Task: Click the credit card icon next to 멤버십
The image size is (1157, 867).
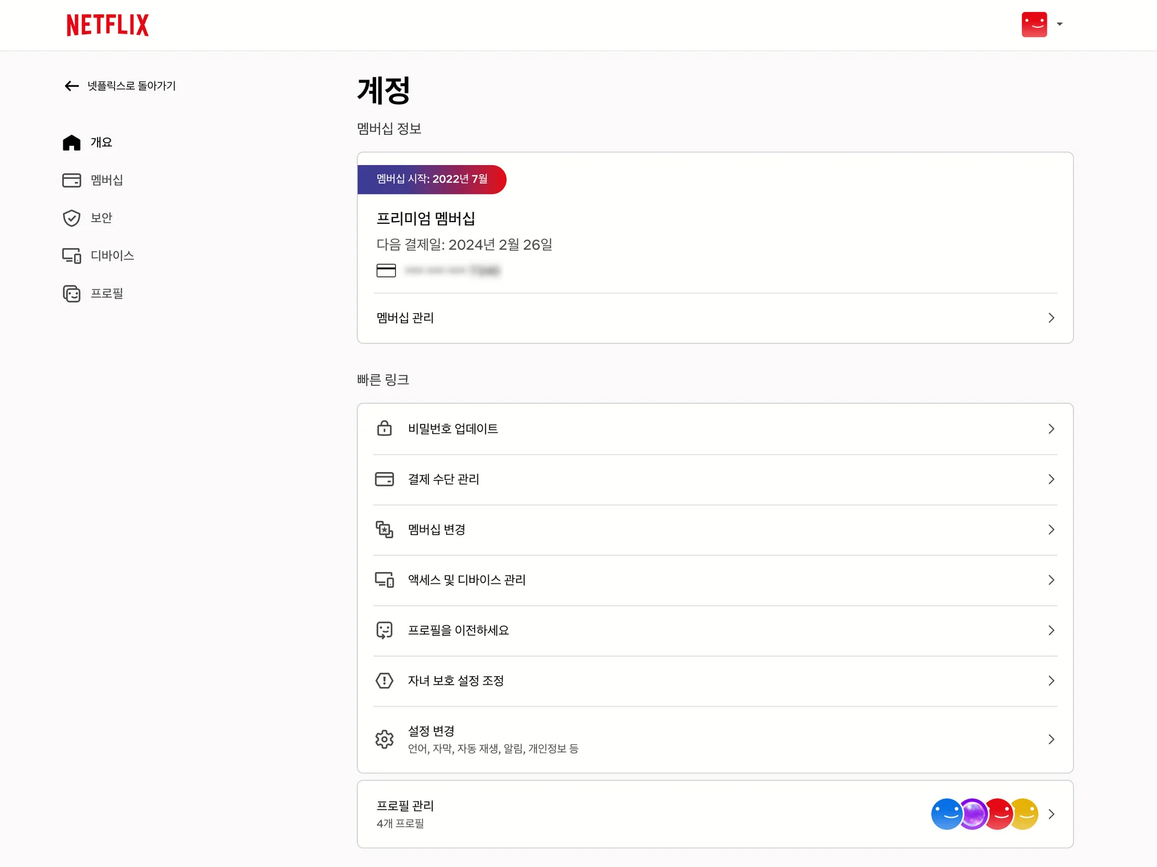Action: coord(72,180)
